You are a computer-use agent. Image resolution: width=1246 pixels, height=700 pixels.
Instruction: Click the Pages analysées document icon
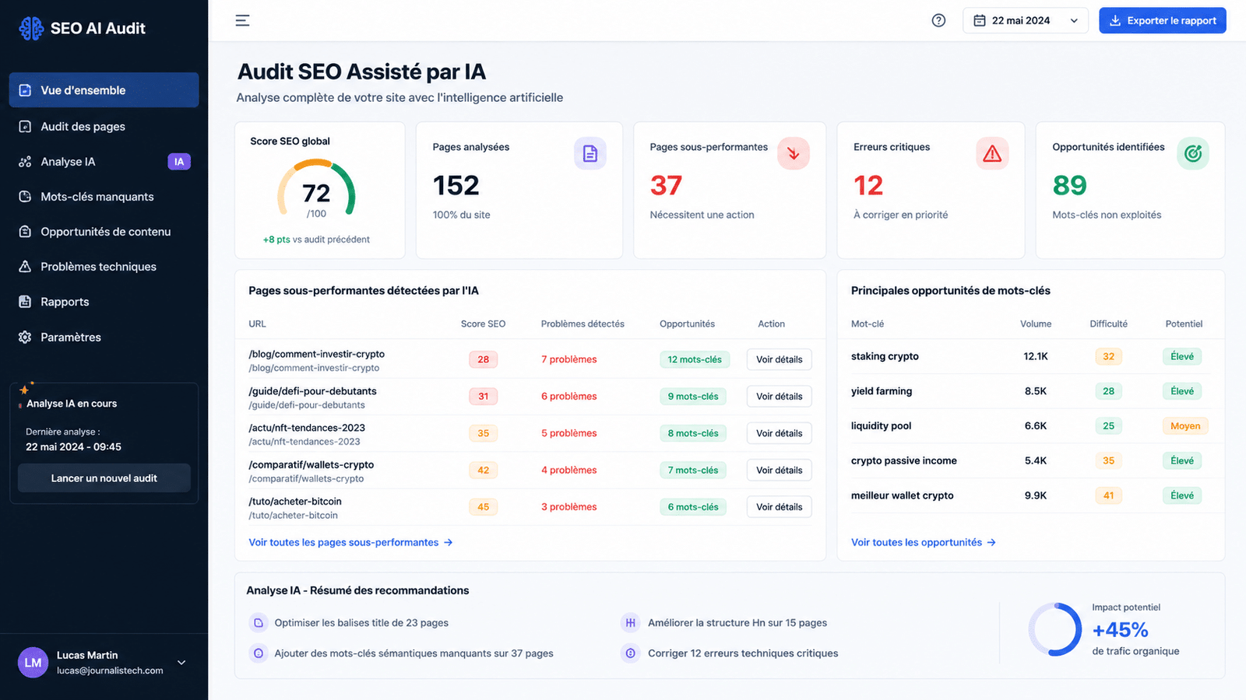(590, 153)
